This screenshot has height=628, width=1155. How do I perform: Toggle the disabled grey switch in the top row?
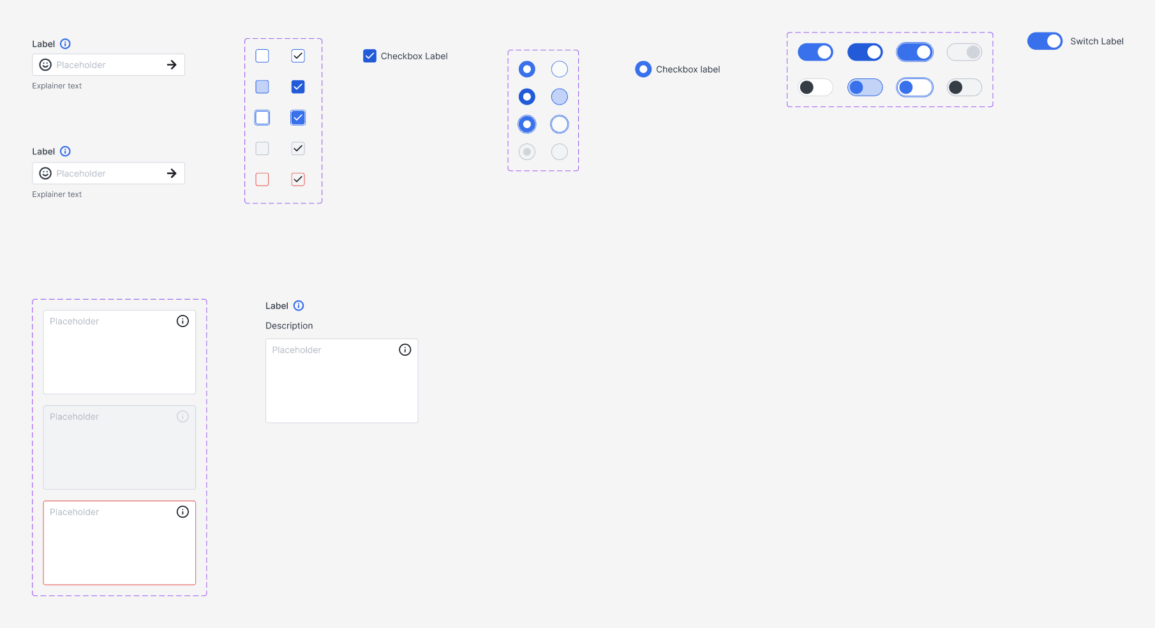[964, 52]
